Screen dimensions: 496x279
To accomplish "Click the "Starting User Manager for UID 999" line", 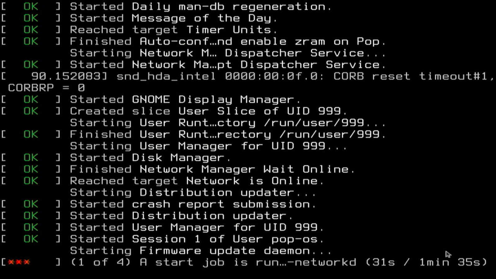I will pyautogui.click(x=208, y=146).
